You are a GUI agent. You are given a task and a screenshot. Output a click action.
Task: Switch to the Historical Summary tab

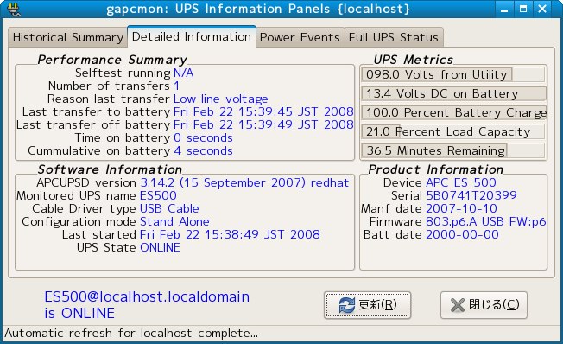pos(68,37)
